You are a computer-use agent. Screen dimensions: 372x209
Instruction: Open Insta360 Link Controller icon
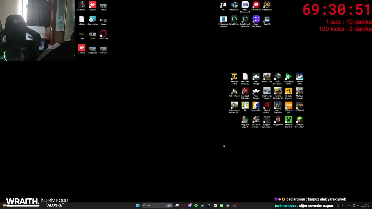click(x=245, y=22)
